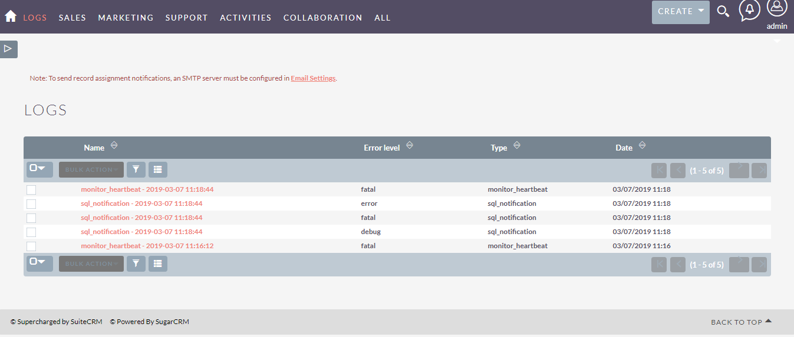Click the Type column header
Viewport: 794px width, 337px height.
click(499, 148)
